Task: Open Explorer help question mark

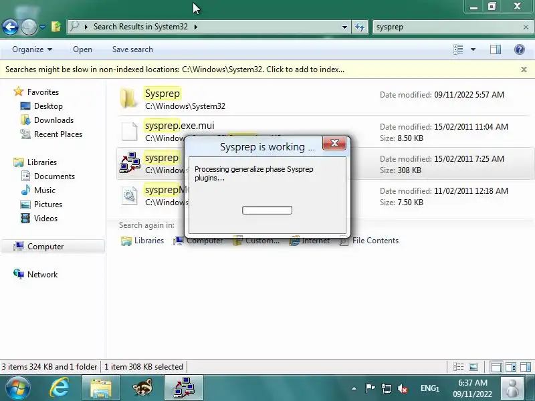Action: tap(520, 49)
